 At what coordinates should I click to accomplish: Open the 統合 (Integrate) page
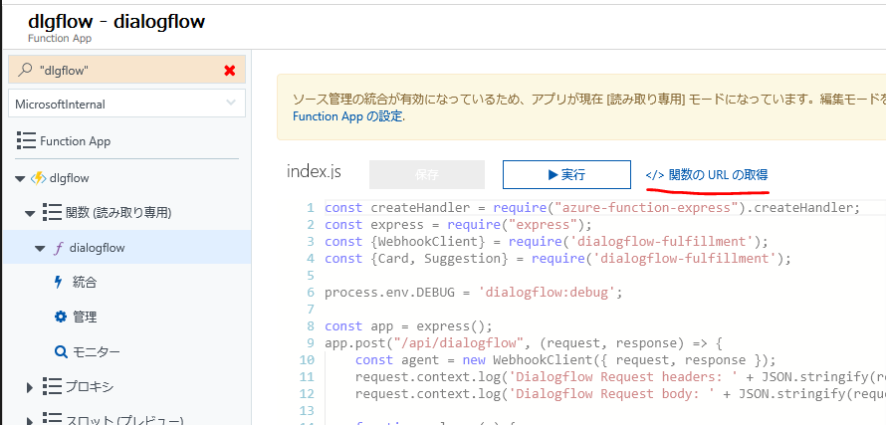pos(85,283)
